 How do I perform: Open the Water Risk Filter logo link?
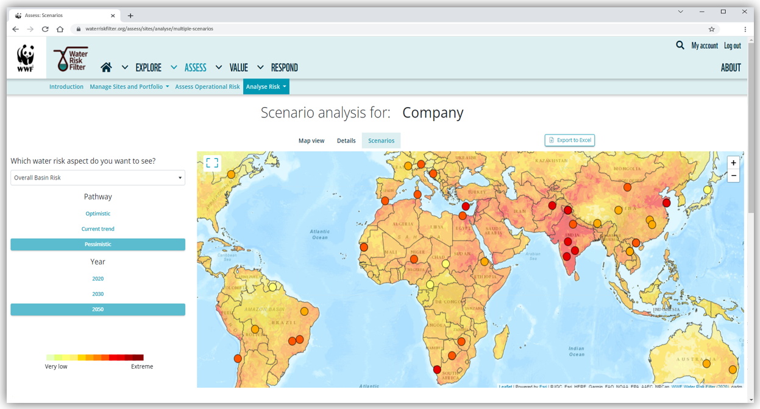70,57
